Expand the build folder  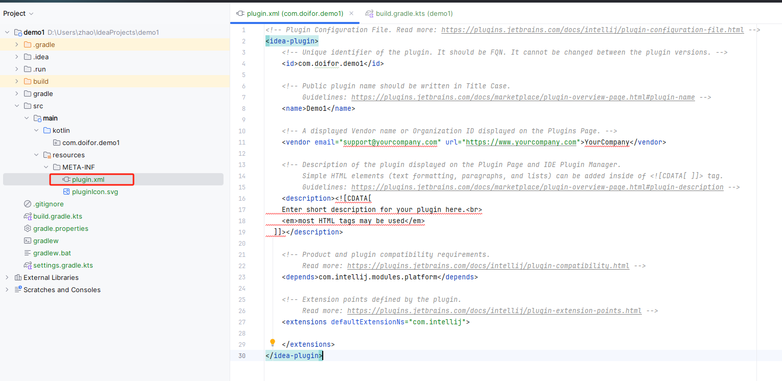pos(17,81)
